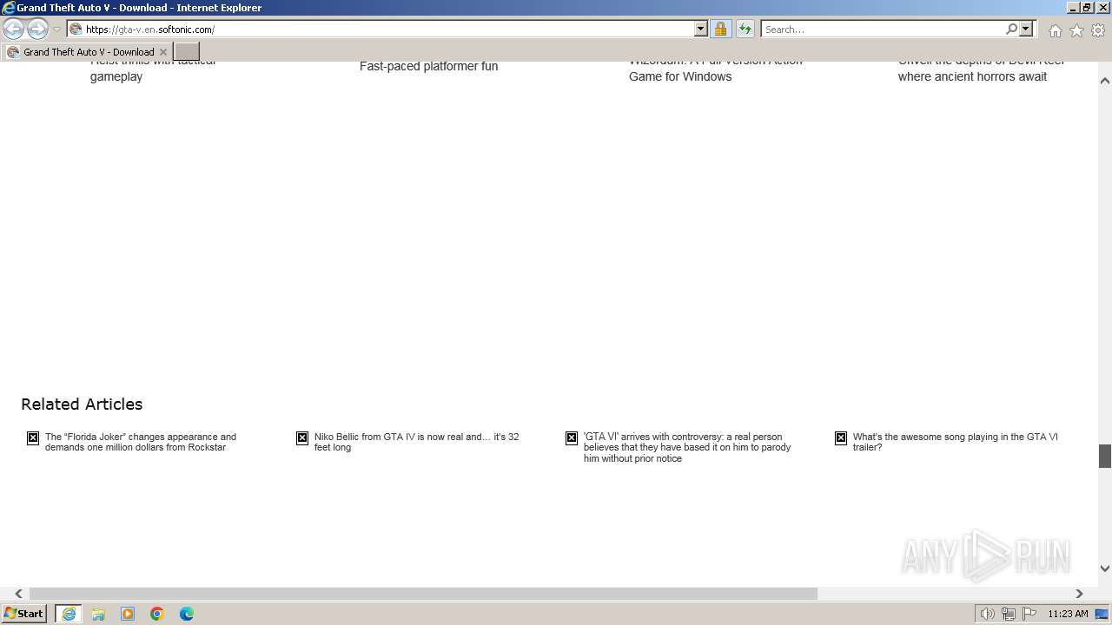Click inside the Search box

[883, 30]
